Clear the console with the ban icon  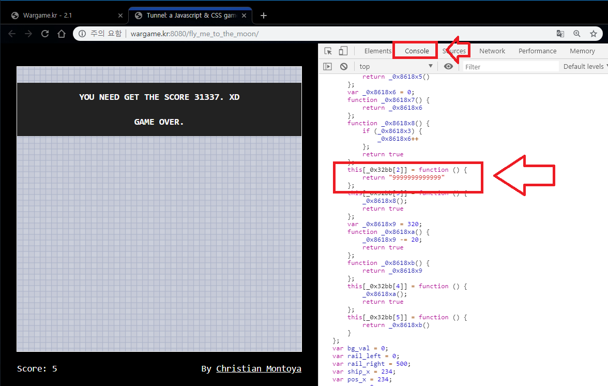pos(343,66)
